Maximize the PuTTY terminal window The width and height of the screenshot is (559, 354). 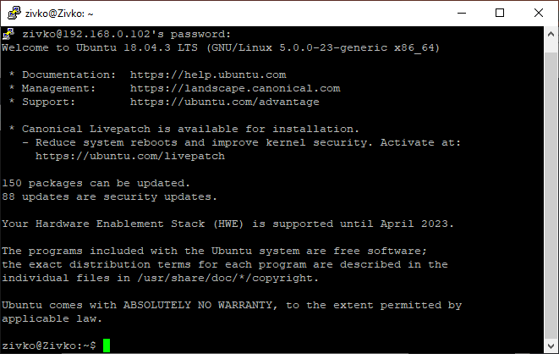(x=499, y=13)
